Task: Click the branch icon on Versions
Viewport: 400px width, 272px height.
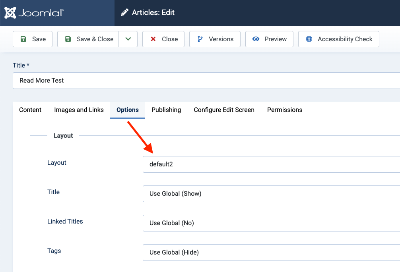Action: pyautogui.click(x=200, y=39)
